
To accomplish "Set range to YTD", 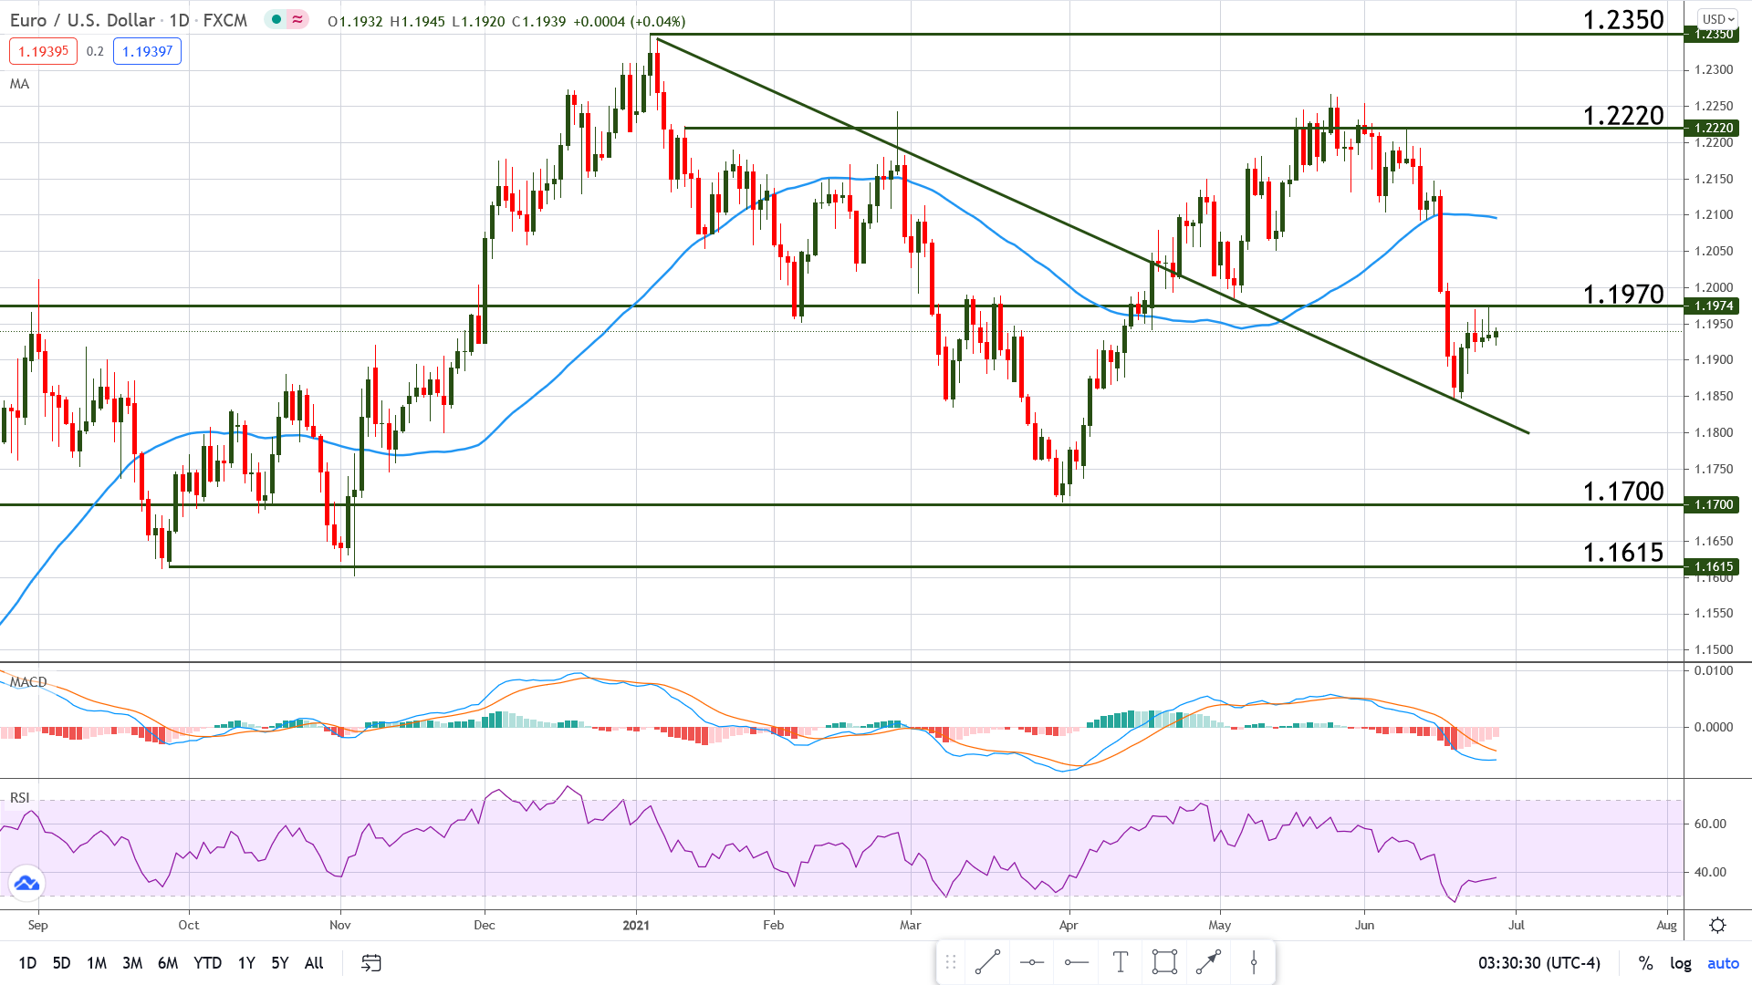I will [x=208, y=963].
